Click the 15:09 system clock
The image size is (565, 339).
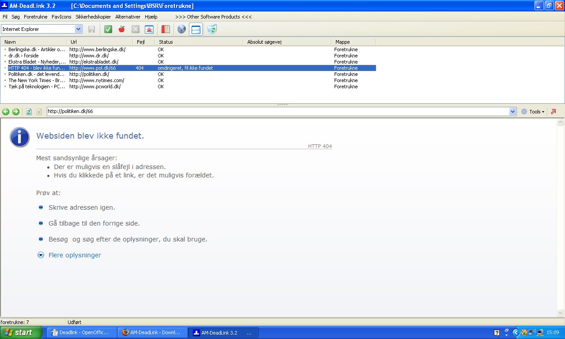point(553,333)
